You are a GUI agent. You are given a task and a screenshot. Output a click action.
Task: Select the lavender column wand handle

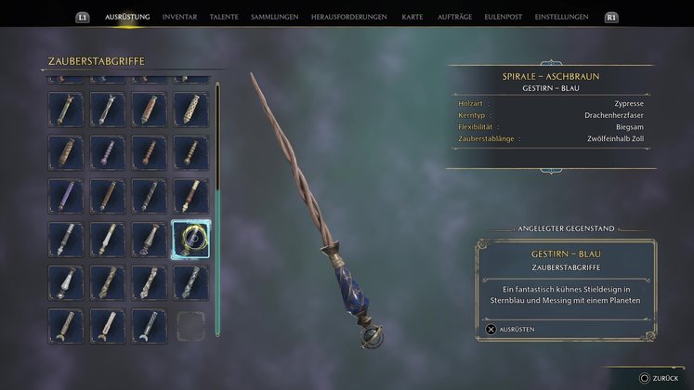click(66, 196)
